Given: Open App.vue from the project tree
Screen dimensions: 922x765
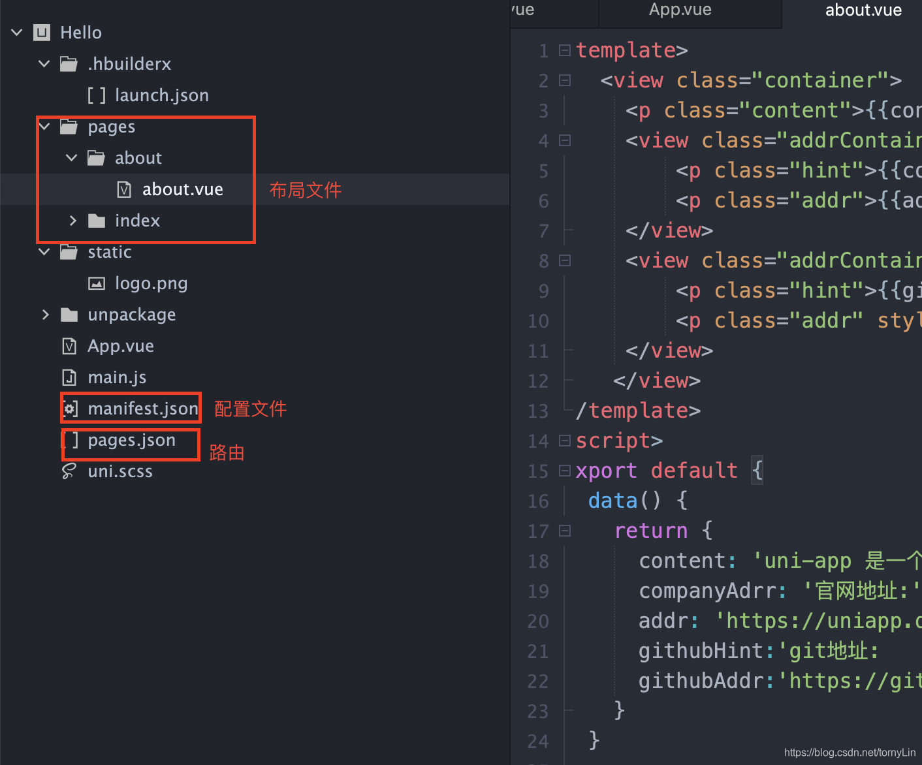Looking at the screenshot, I should 121,346.
